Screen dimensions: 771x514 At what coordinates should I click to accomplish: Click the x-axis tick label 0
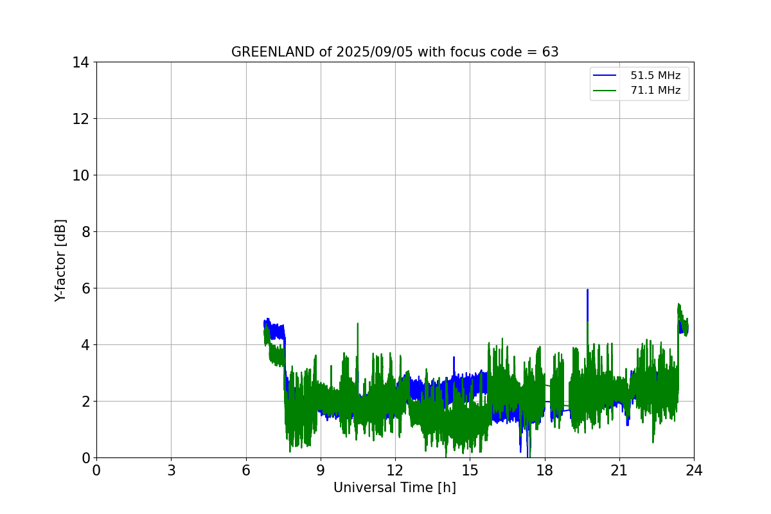tap(96, 470)
